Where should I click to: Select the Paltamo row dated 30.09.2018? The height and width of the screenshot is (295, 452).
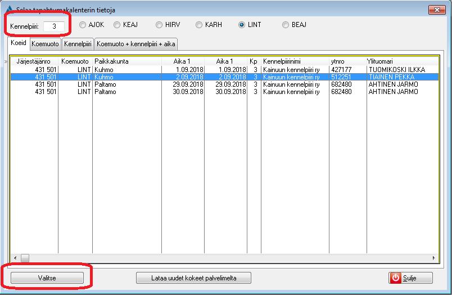point(224,92)
